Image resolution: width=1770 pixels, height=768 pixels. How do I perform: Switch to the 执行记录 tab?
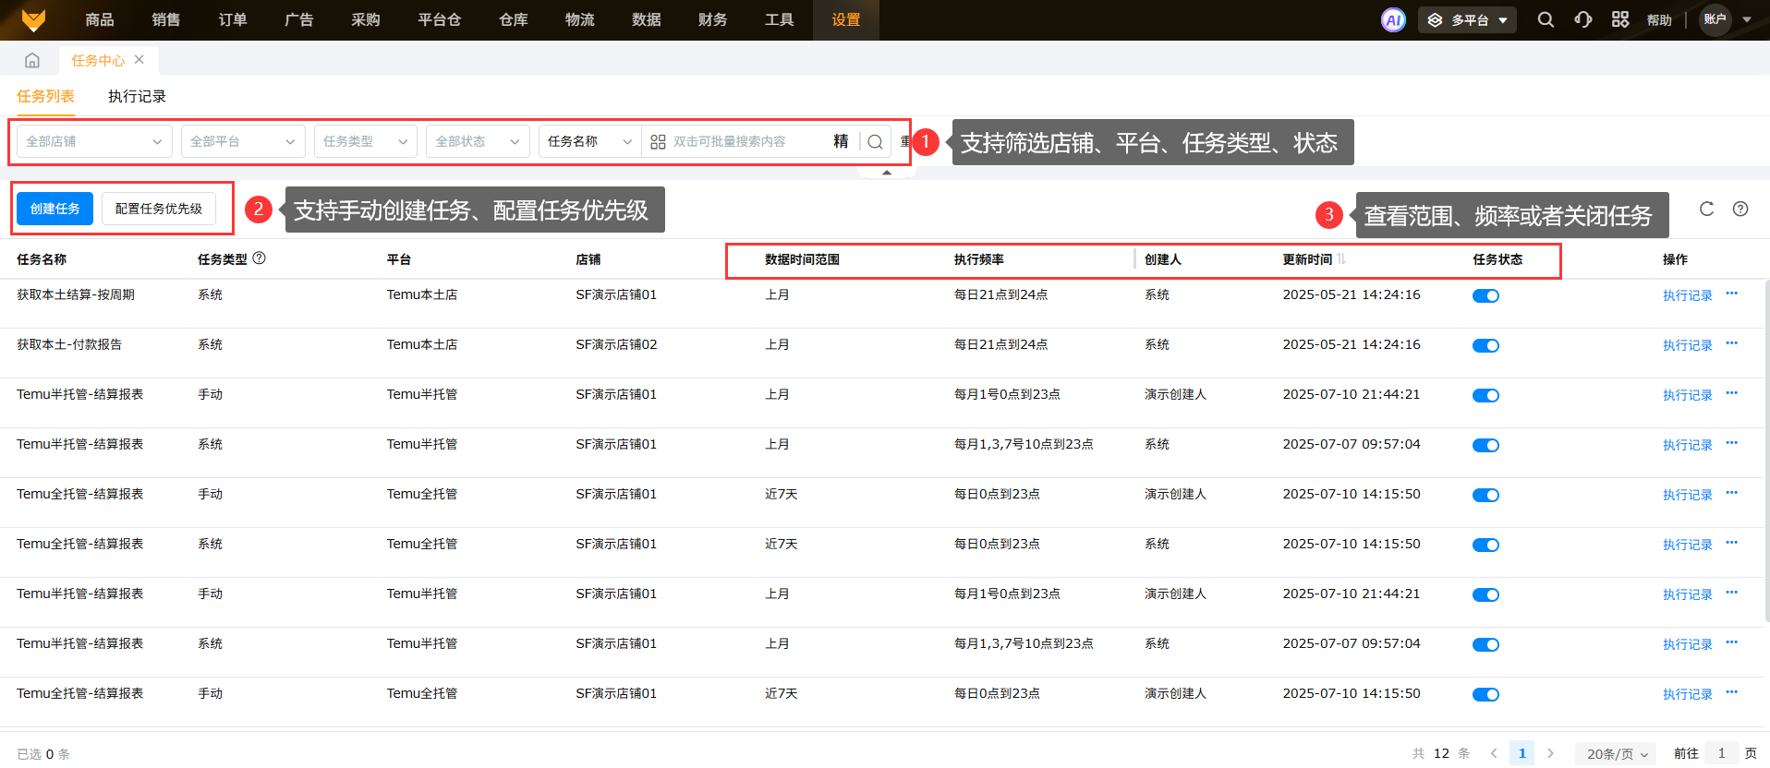click(x=137, y=97)
